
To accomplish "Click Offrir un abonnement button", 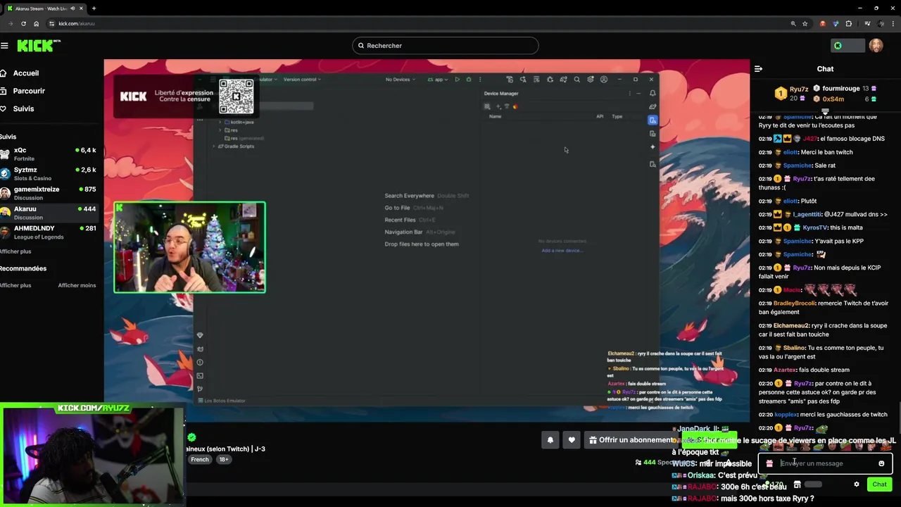I will 631,440.
